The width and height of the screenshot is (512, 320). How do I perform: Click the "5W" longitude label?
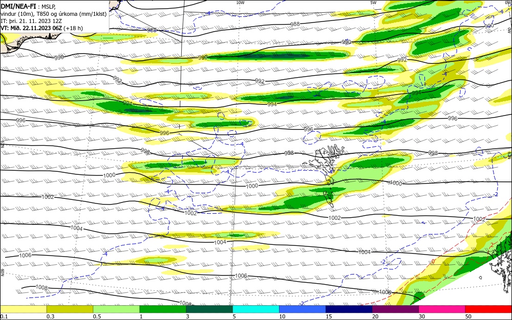373,3
